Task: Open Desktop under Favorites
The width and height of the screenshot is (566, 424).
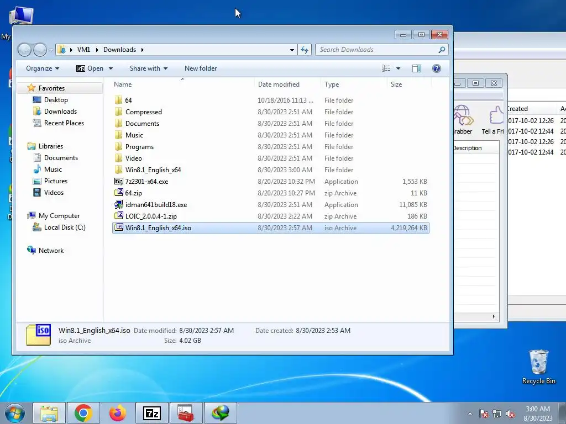Action: [56, 100]
